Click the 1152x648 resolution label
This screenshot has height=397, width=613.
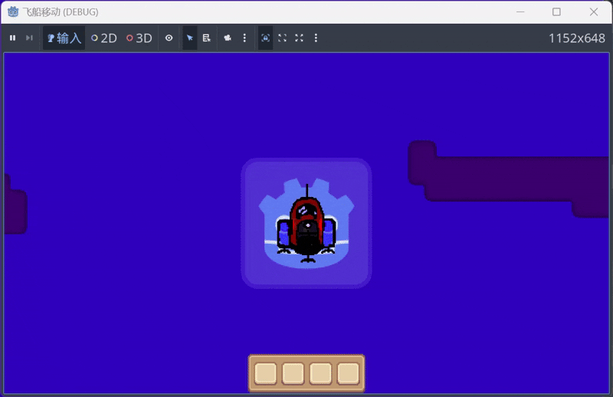click(x=577, y=38)
